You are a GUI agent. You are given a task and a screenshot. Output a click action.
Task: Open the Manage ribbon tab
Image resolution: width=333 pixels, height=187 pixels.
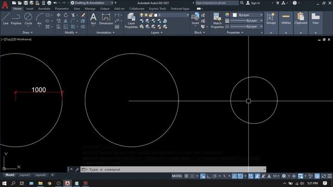tap(90, 9)
